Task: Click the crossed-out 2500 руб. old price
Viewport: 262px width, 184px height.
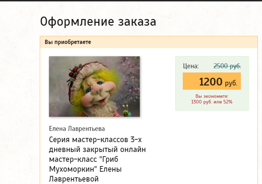Action: pos(227,66)
